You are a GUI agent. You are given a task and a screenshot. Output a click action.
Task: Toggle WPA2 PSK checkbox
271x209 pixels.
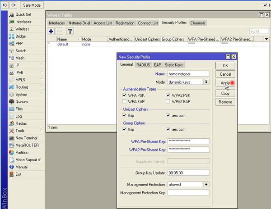coord(168,95)
